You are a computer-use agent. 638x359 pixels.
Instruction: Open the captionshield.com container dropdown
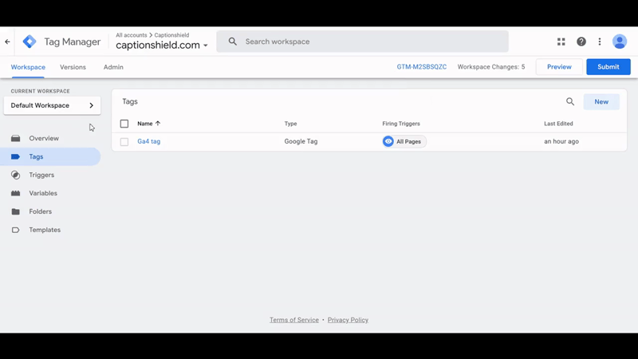pyautogui.click(x=162, y=45)
